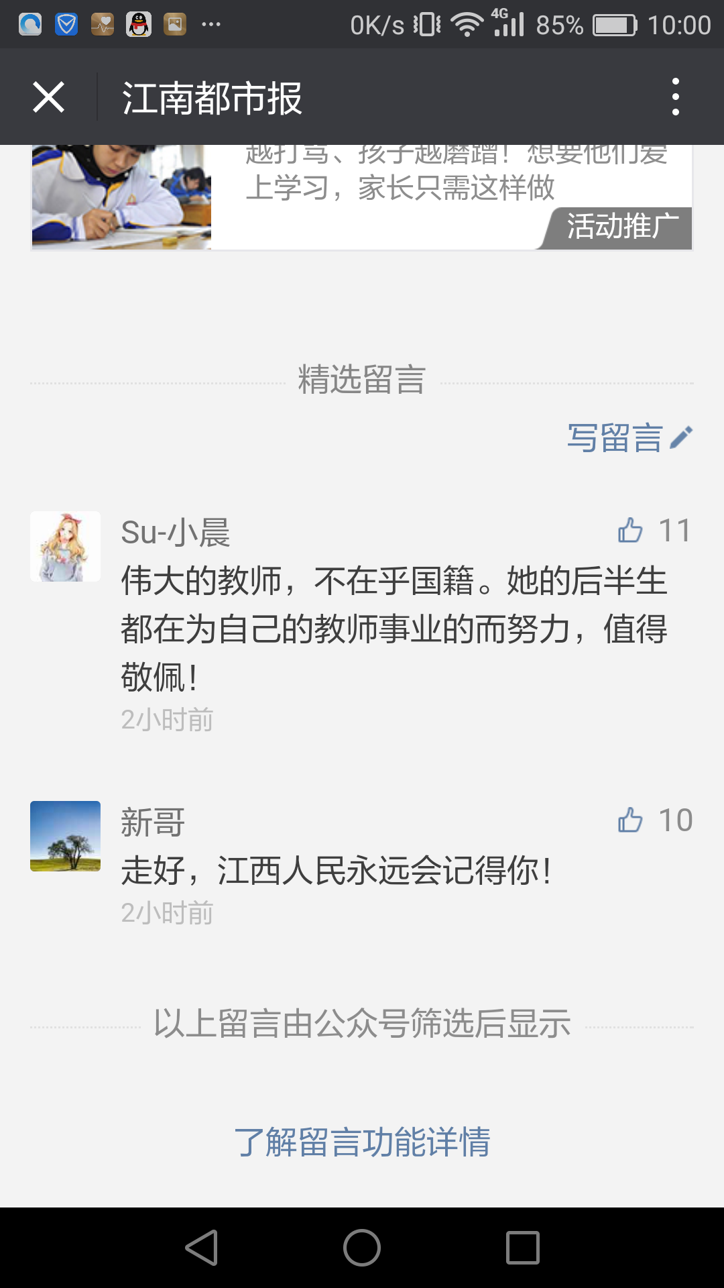Viewport: 724px width, 1288px height.
Task: Tap the username Su-小晨
Action: pos(176,533)
